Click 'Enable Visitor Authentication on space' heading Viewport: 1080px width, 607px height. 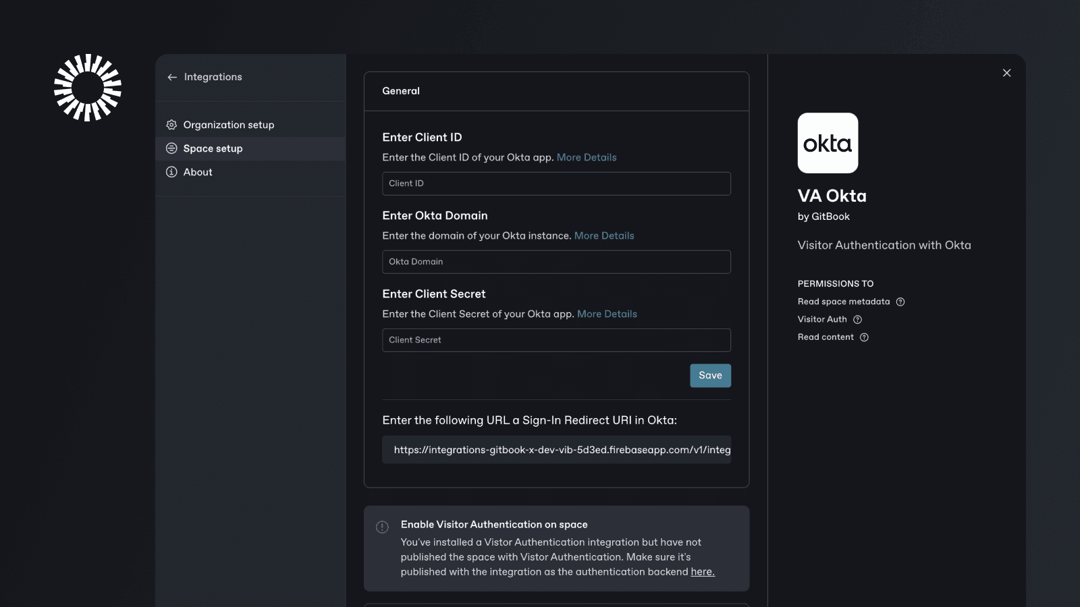click(494, 525)
